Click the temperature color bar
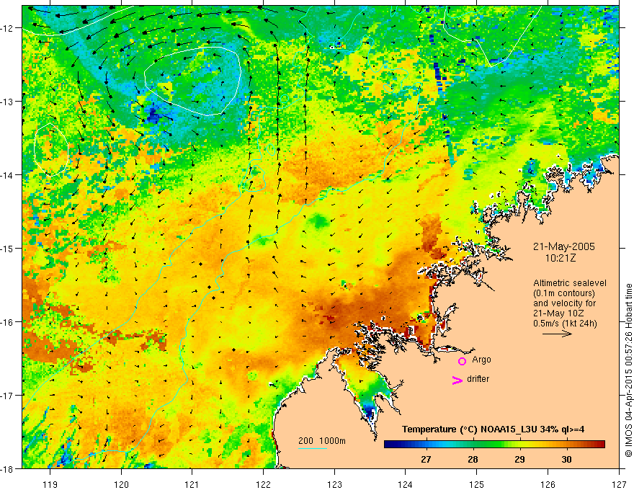Image resolution: width=634 pixels, height=490 pixels. (494, 445)
